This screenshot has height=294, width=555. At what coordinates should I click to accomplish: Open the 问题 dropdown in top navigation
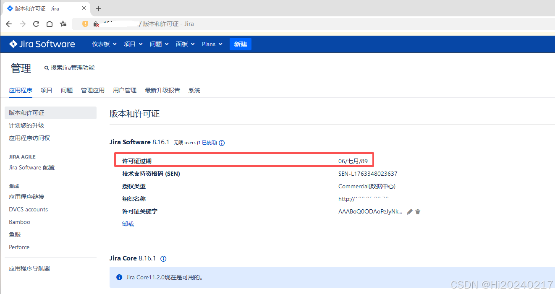pyautogui.click(x=159, y=44)
